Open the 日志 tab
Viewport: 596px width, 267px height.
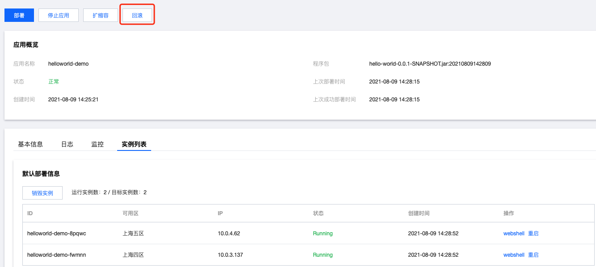[67, 144]
